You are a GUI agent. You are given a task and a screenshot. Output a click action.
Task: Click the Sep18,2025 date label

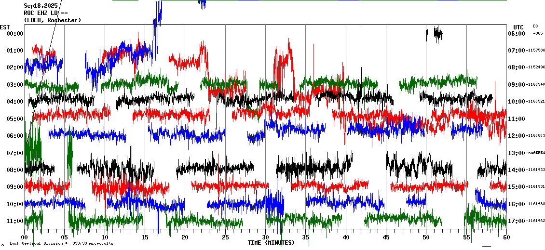click(41, 6)
